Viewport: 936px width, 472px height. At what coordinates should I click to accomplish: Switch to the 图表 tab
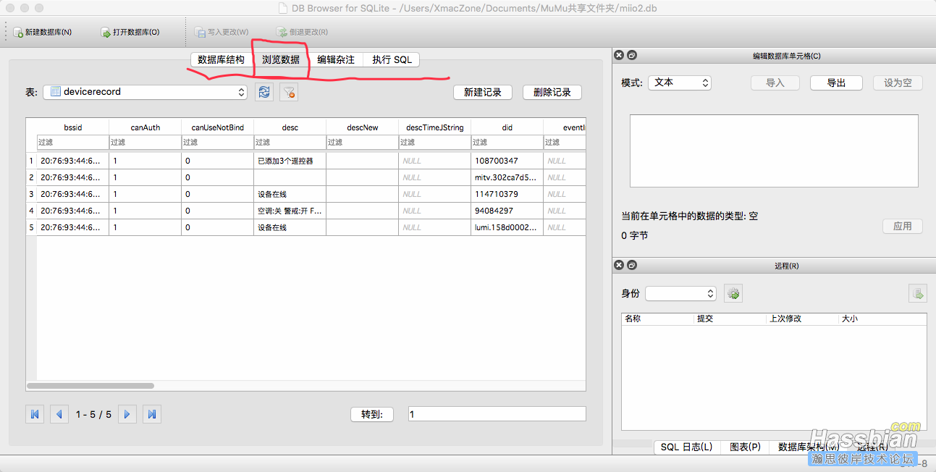[744, 447]
